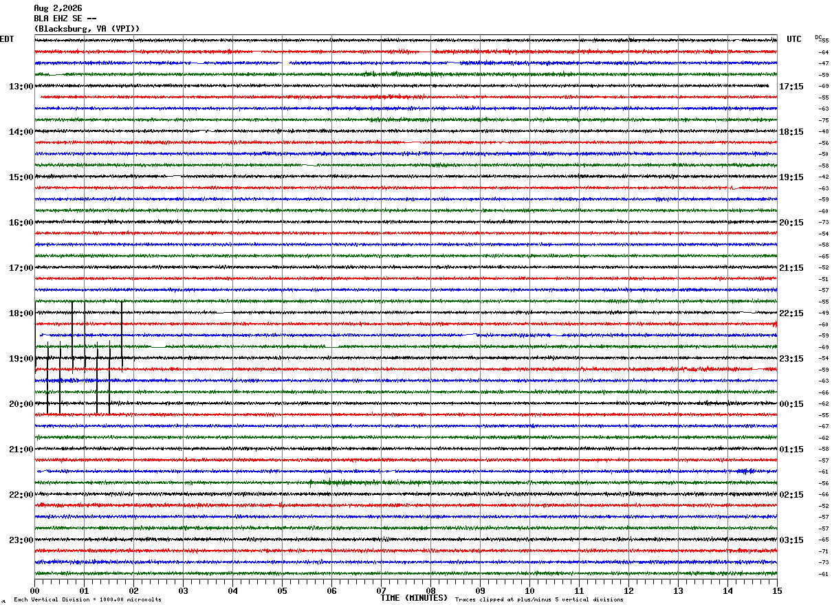Viewport: 832px width, 609px height.
Task: Click the 17:15 UTC time label
Action: 791,87
